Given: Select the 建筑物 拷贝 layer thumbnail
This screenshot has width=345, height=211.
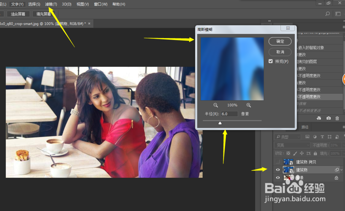Looking at the screenshot, I should click(x=288, y=162).
